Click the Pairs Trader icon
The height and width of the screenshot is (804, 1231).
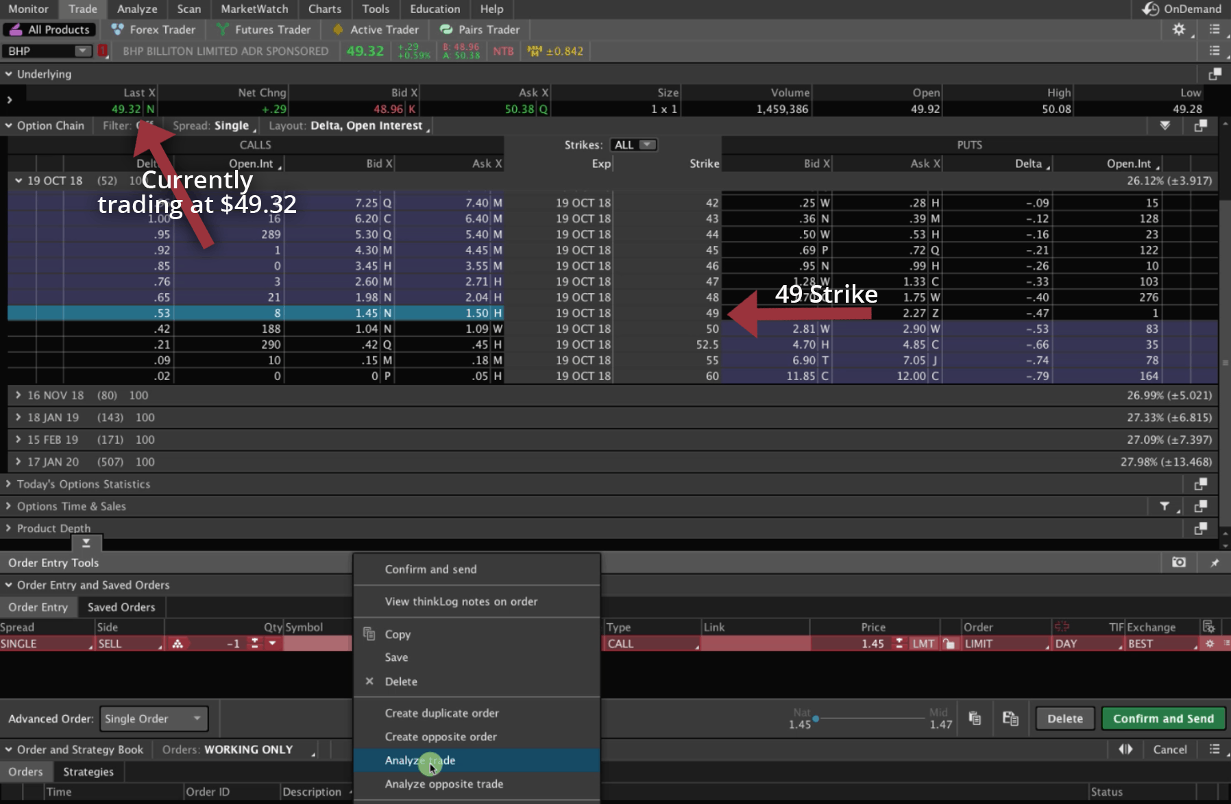point(446,29)
